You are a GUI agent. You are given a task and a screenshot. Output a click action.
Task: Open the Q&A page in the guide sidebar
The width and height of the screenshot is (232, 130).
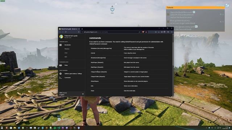click(x=66, y=57)
